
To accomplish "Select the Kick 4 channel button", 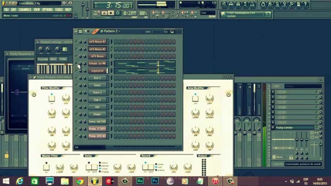I will (98, 78).
